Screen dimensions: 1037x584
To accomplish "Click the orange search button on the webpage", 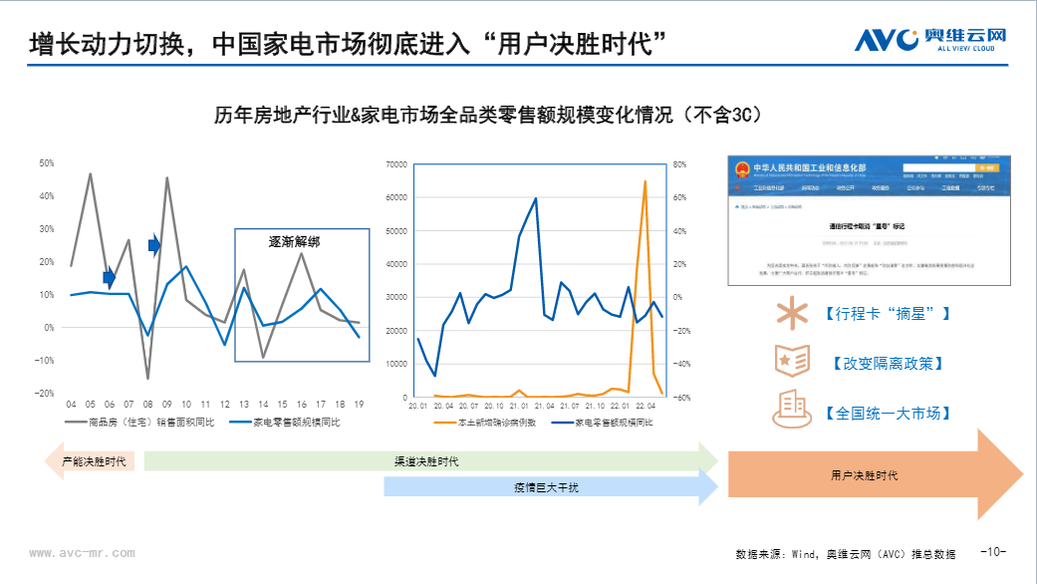I will [x=989, y=170].
